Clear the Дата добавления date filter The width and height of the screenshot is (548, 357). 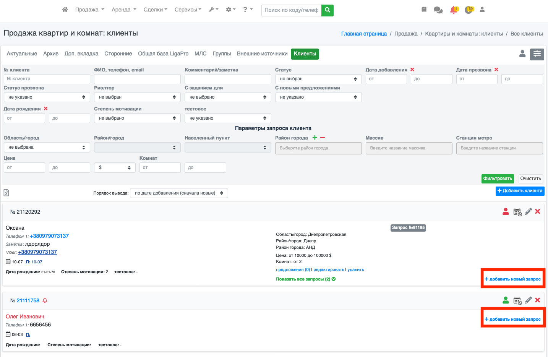click(412, 70)
